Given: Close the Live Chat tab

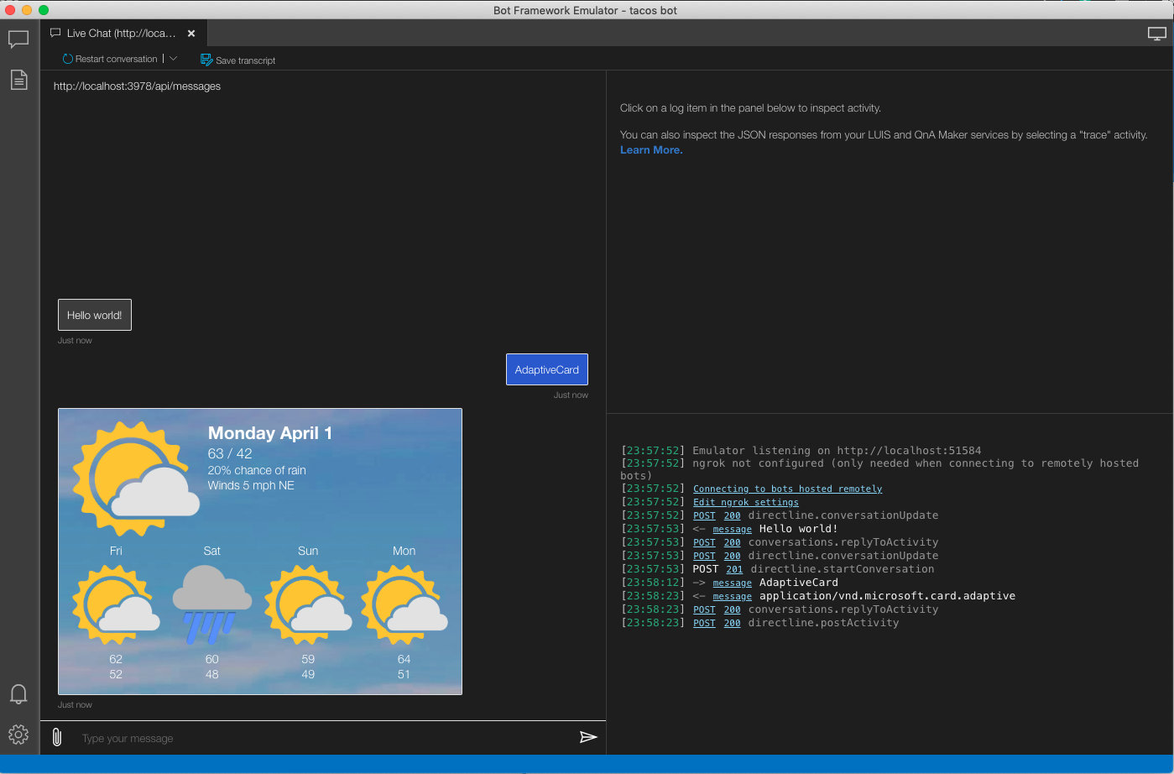Looking at the screenshot, I should pyautogui.click(x=191, y=34).
